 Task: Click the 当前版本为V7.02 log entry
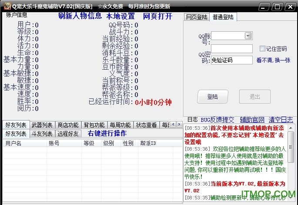click(x=235, y=187)
